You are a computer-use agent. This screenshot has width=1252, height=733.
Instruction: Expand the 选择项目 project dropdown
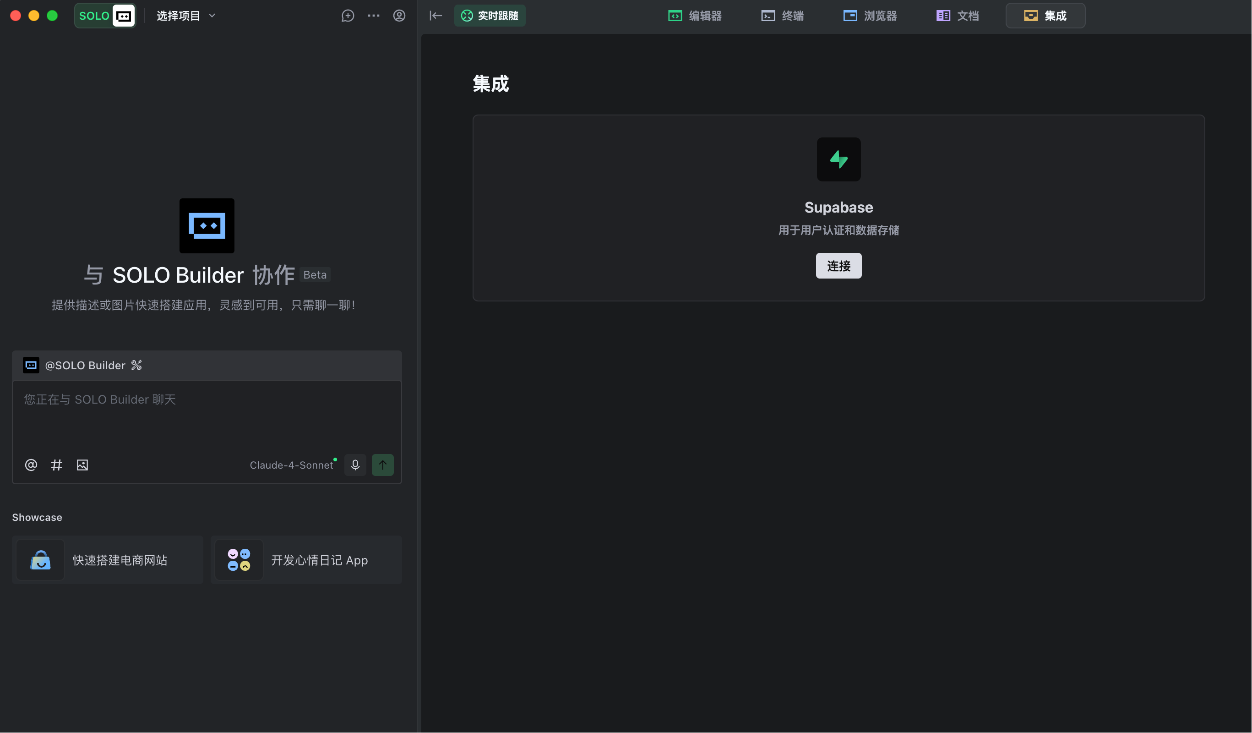186,16
